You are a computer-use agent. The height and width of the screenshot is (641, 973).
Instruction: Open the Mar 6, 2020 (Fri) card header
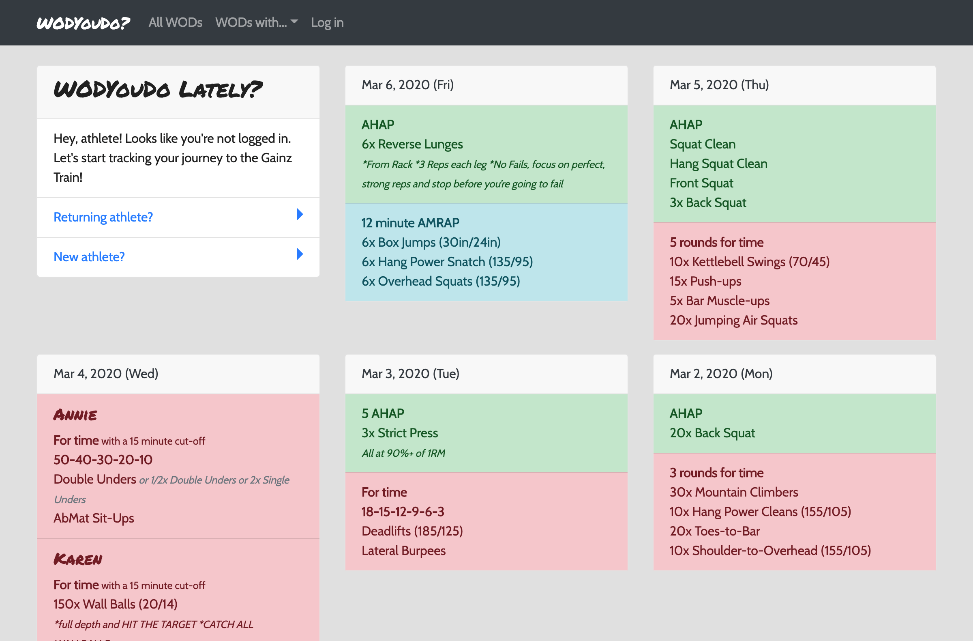pyautogui.click(x=486, y=85)
